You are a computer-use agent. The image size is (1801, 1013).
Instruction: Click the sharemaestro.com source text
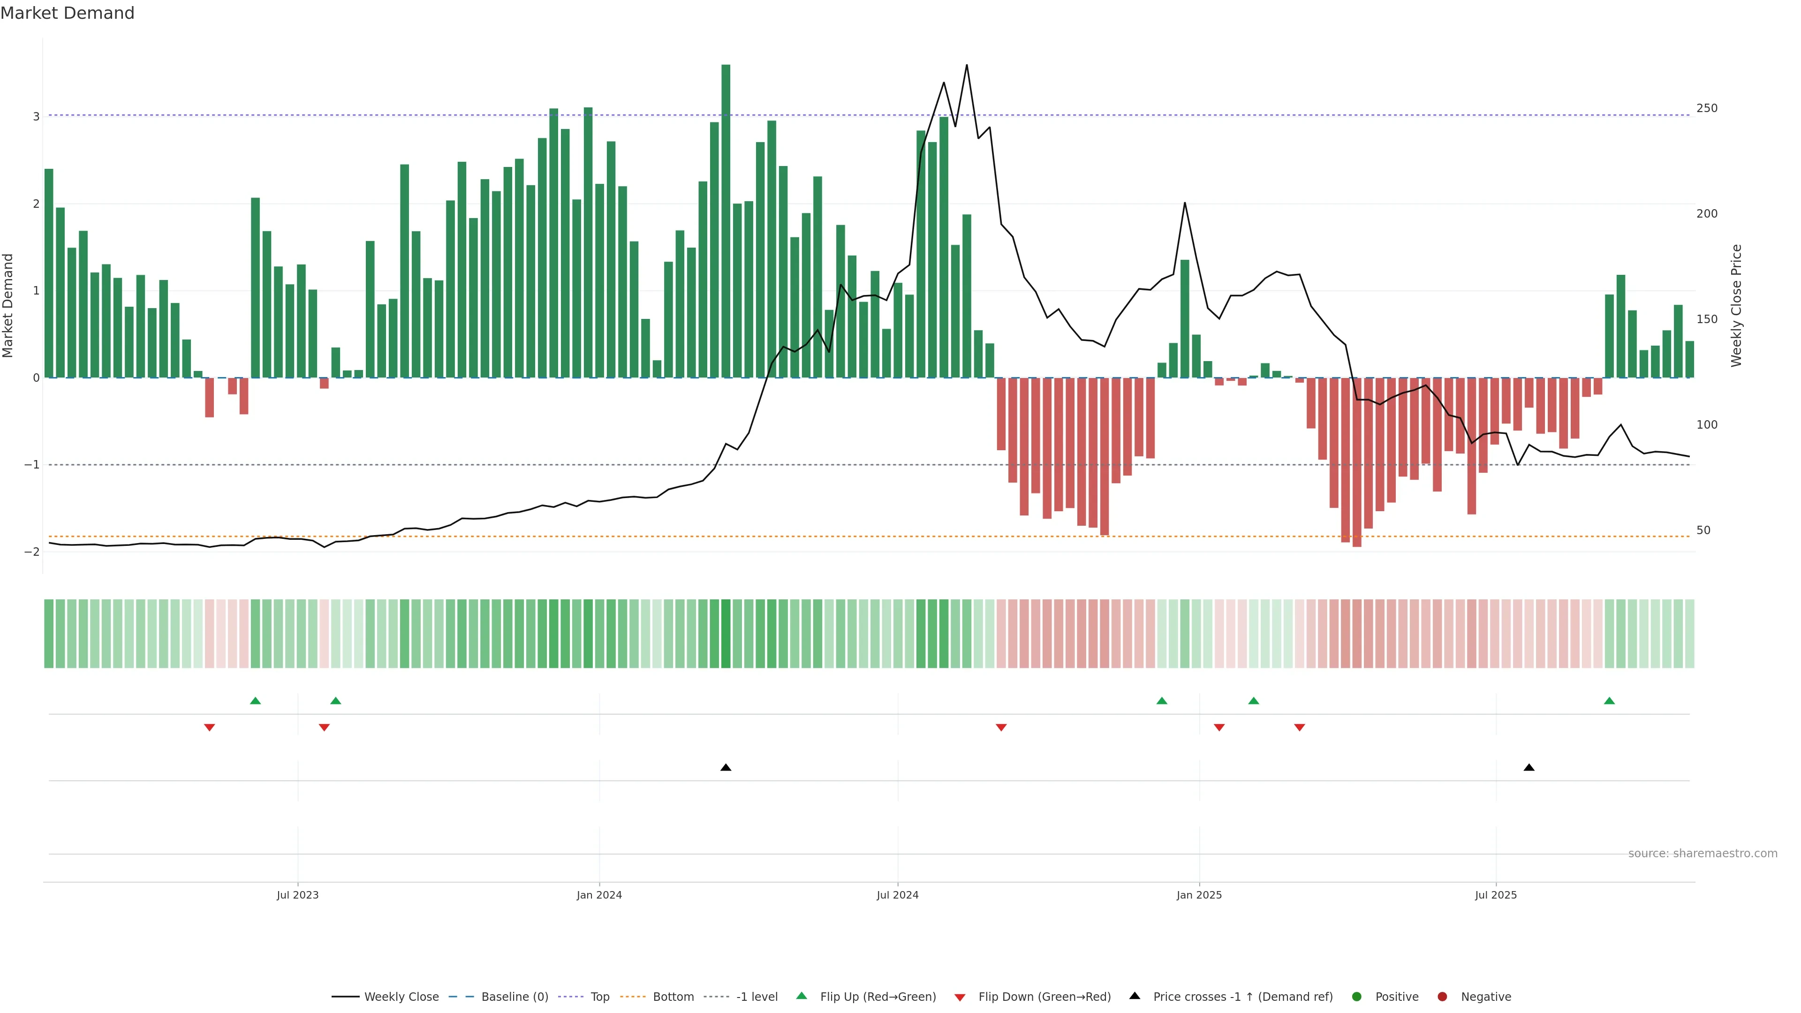point(1703,854)
